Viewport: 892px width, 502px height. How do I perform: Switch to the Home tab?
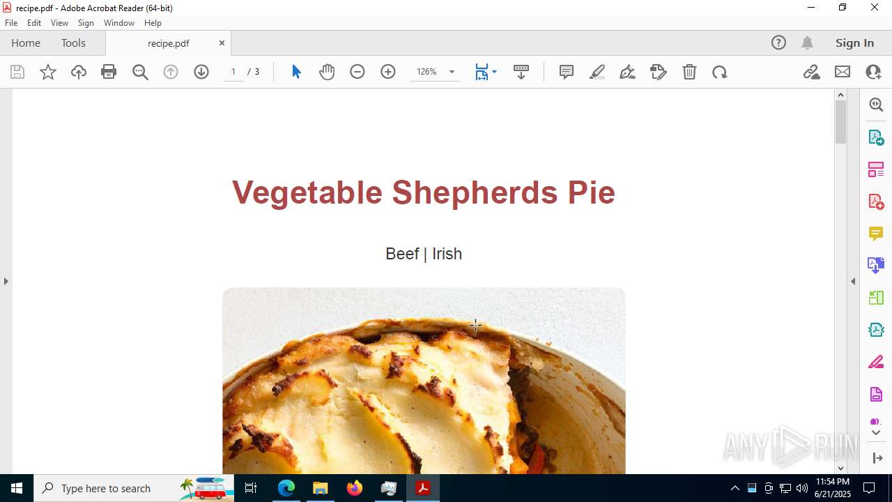26,43
